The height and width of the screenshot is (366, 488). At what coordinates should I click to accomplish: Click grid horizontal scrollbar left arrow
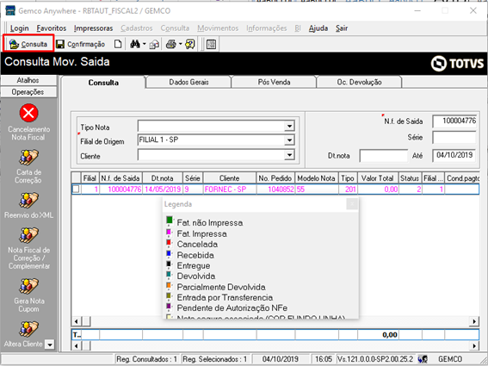(x=76, y=321)
